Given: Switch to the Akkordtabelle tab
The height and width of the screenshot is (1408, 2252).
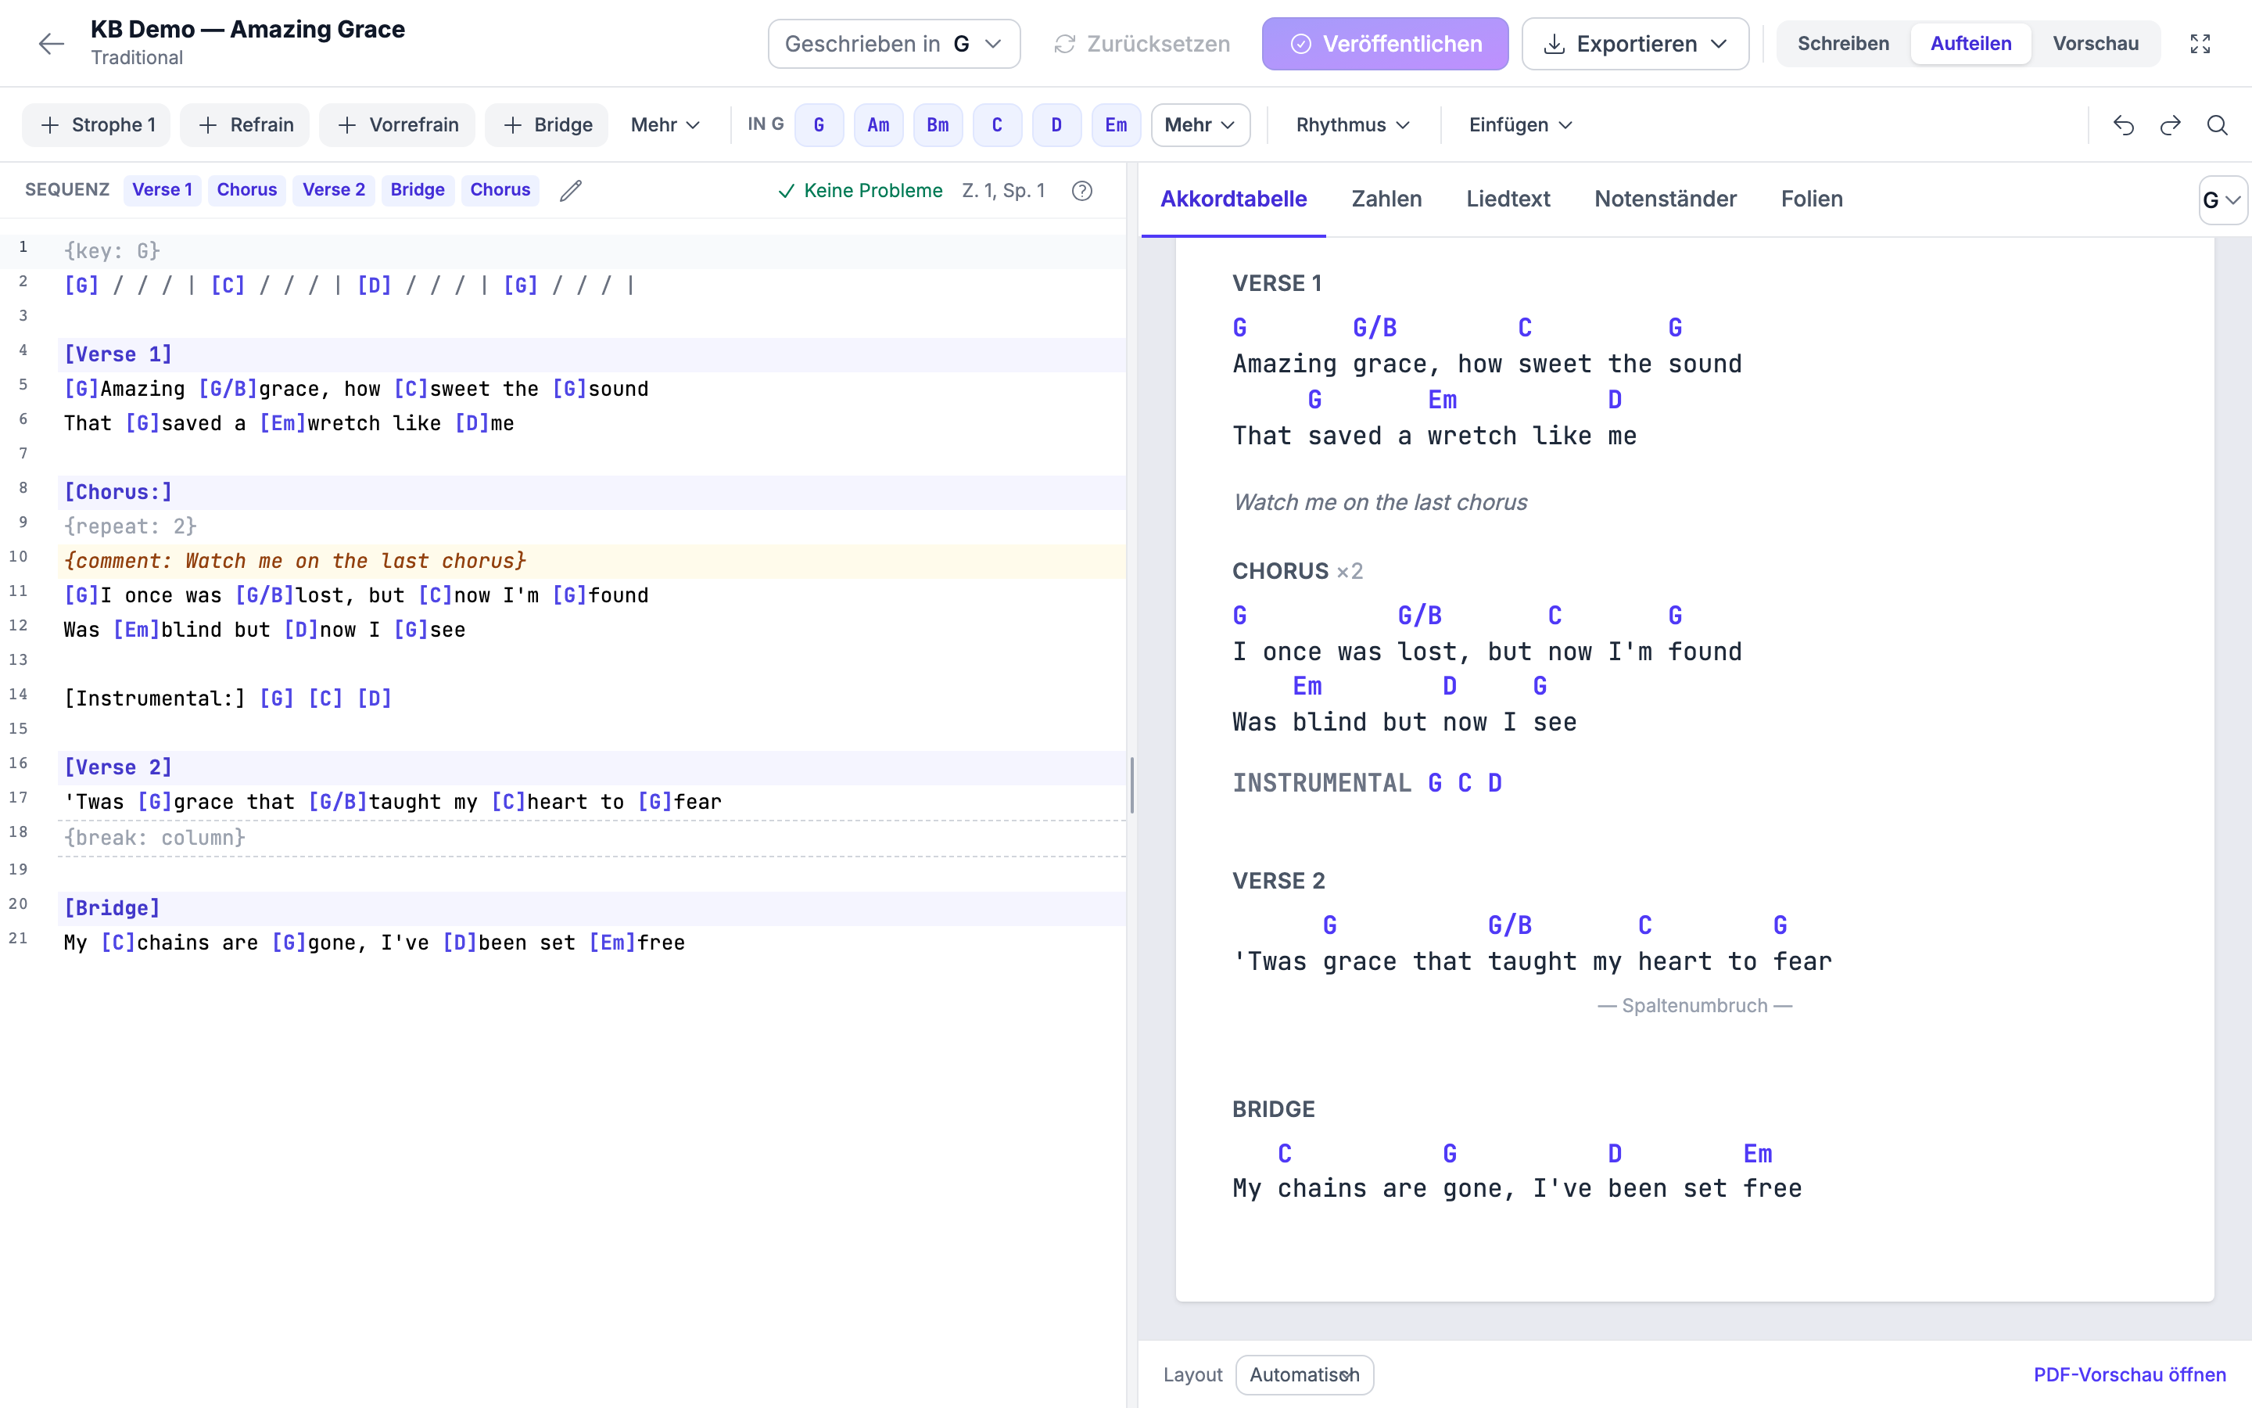Looking at the screenshot, I should click(x=1233, y=199).
